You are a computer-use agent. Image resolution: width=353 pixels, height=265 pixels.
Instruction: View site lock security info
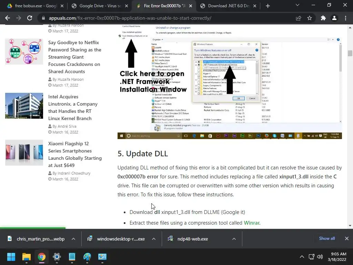43,18
